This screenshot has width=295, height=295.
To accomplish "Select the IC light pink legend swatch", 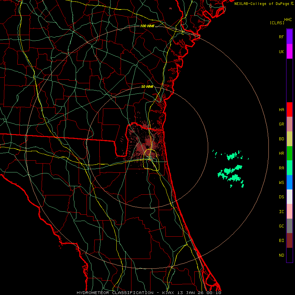I will (289, 211).
